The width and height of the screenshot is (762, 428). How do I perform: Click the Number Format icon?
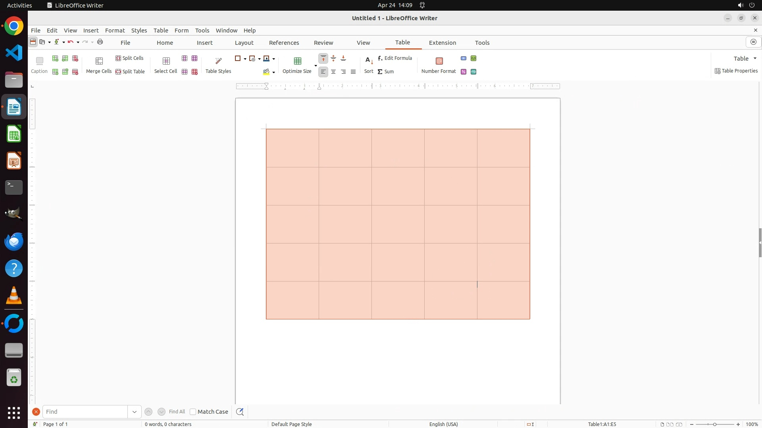pyautogui.click(x=439, y=61)
